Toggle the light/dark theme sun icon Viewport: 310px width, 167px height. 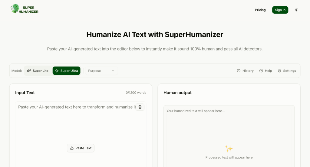(x=296, y=10)
